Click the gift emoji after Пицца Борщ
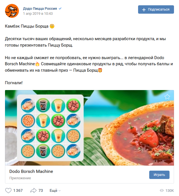 (100, 70)
